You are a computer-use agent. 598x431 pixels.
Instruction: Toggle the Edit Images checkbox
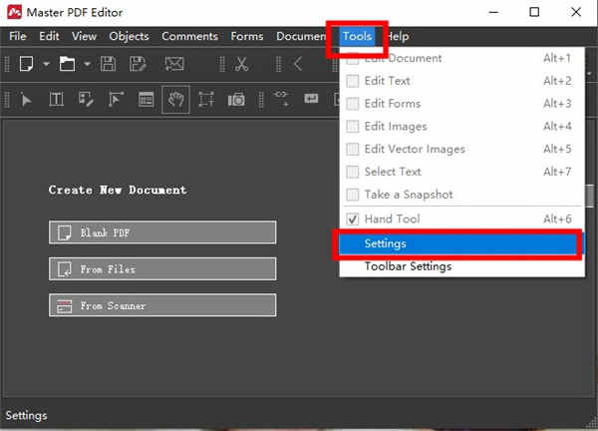pos(353,127)
